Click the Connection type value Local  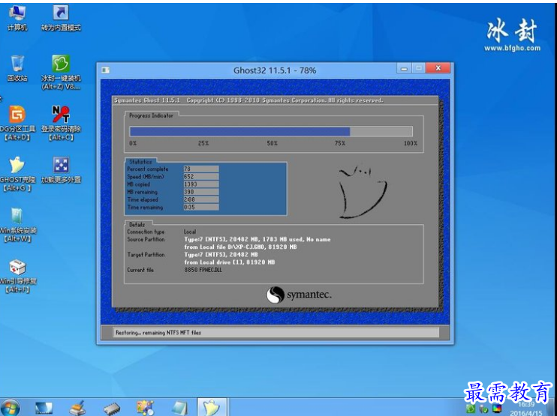190,232
